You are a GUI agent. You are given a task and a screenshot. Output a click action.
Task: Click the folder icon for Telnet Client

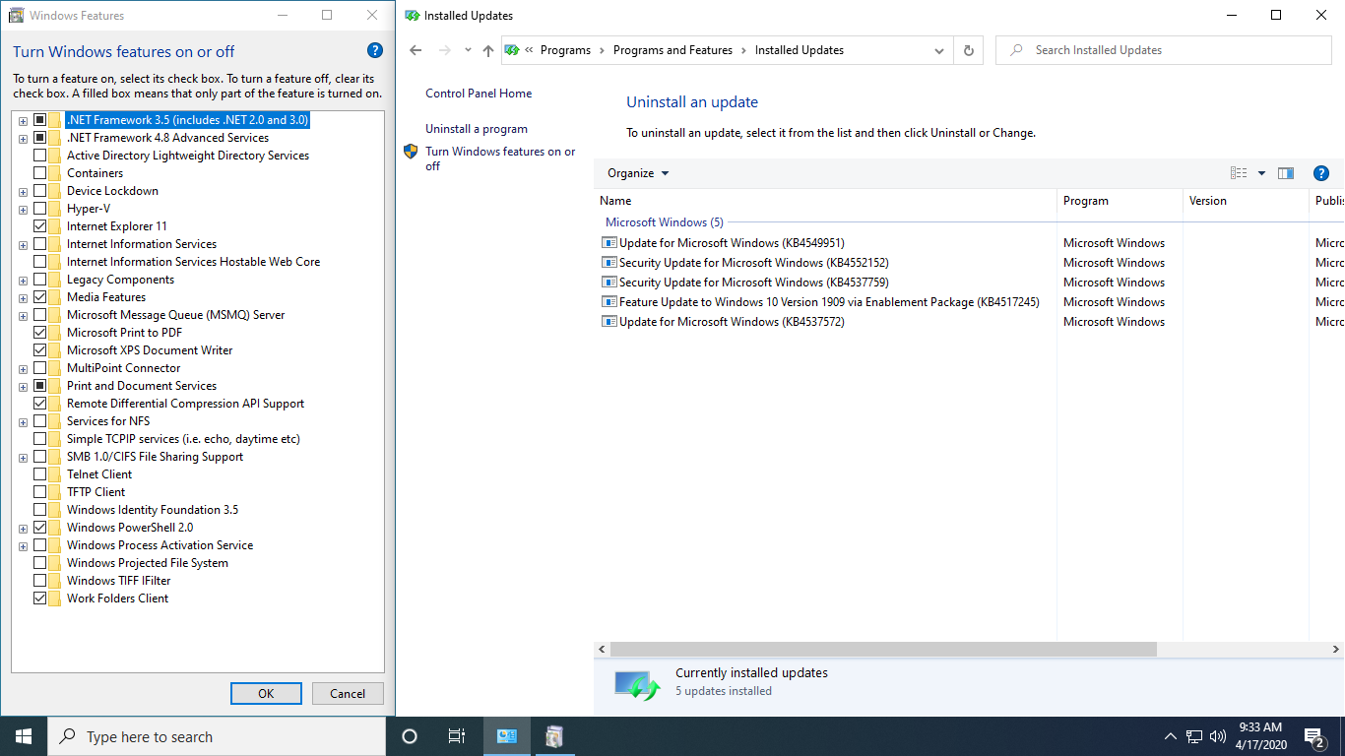point(55,474)
